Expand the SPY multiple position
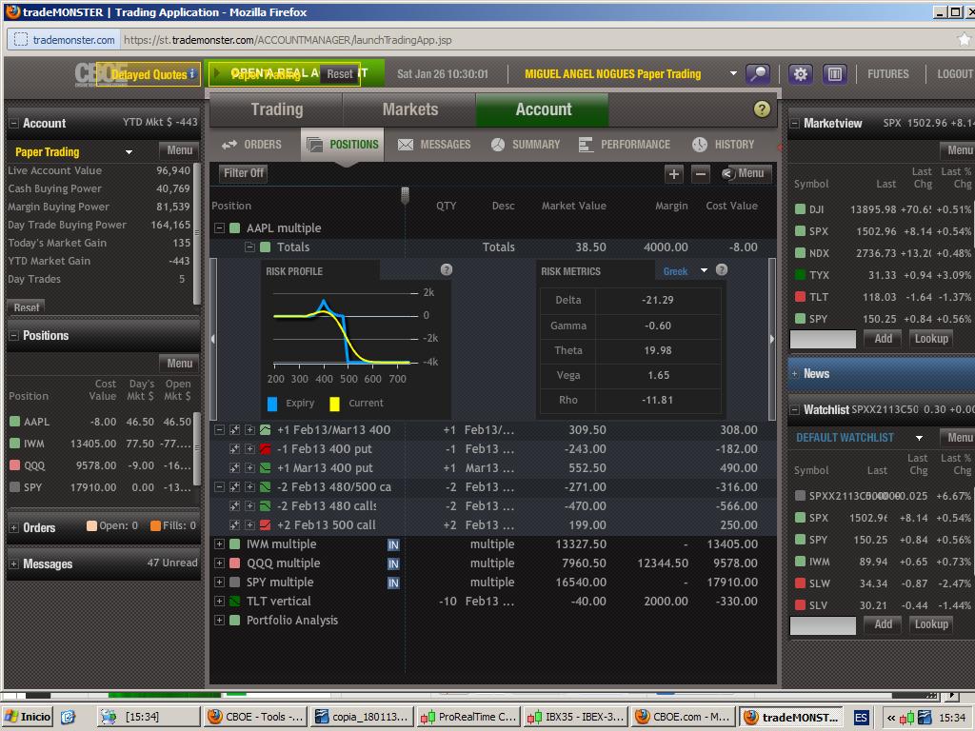Viewport: 975px width, 731px height. point(219,583)
